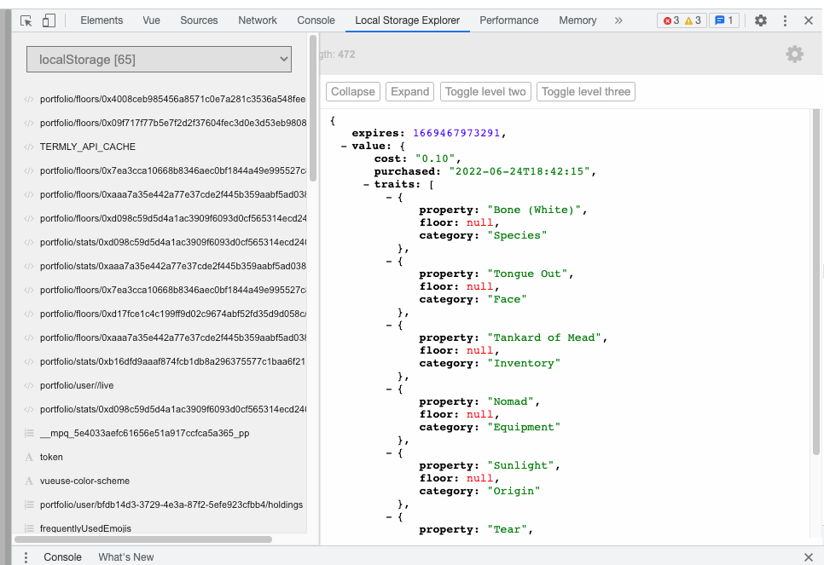The image size is (824, 565).
Task: Collapse the Tongue Out trait object
Action: 389,261
